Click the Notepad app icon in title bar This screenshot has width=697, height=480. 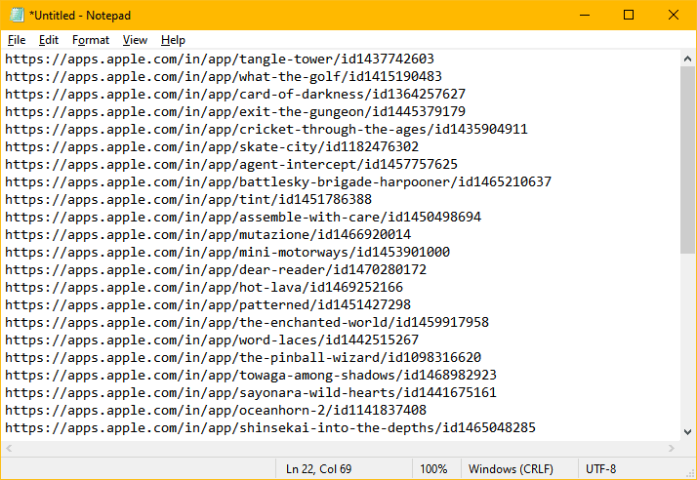click(x=17, y=15)
